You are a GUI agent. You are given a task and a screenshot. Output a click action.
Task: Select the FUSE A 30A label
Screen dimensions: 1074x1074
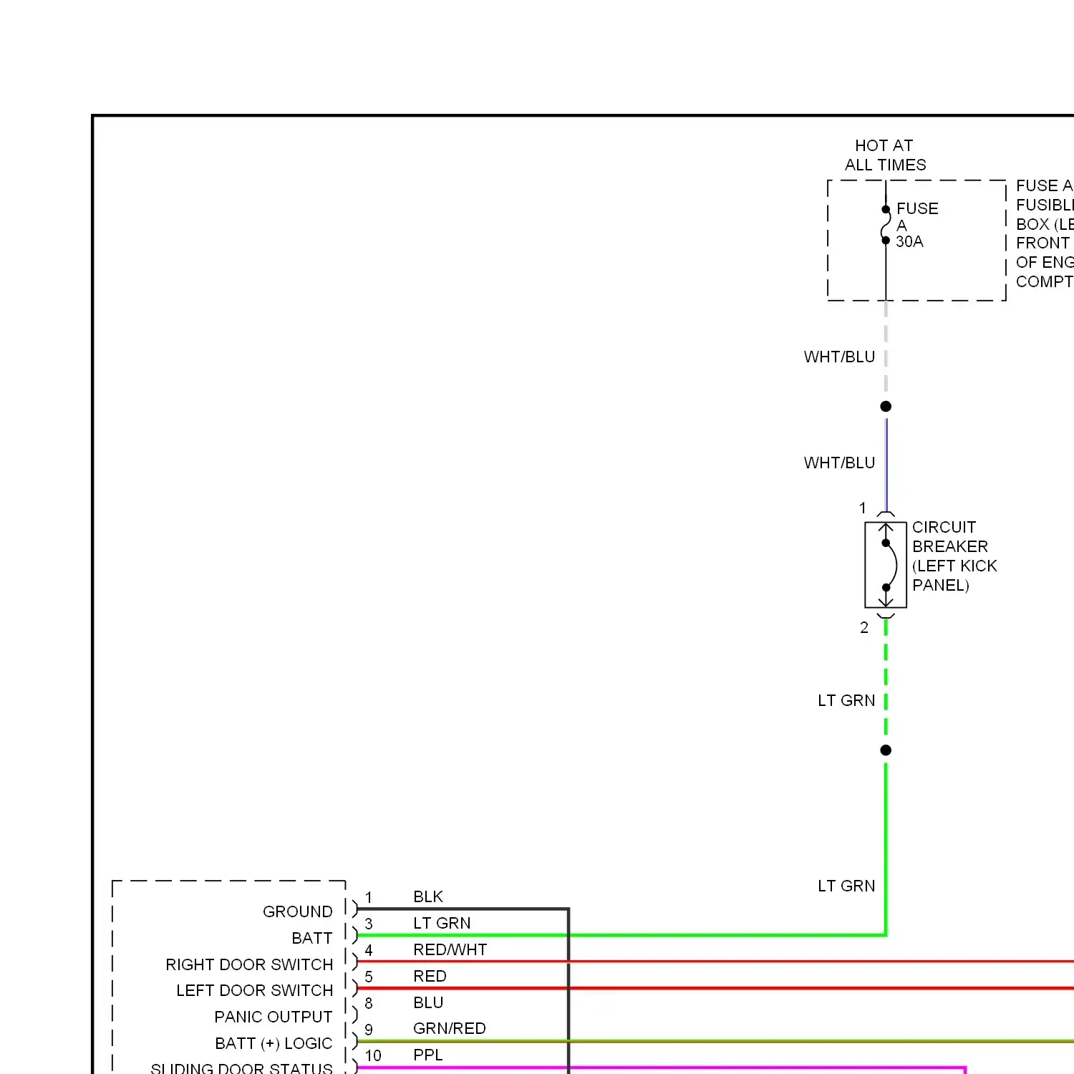coord(916,225)
